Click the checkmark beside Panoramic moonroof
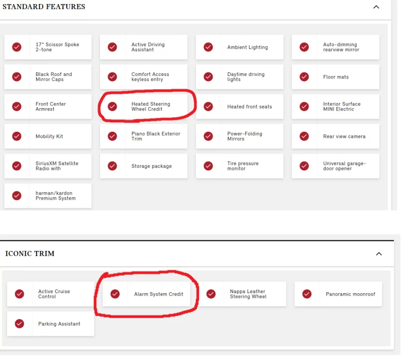The height and width of the screenshot is (358, 402). [307, 294]
